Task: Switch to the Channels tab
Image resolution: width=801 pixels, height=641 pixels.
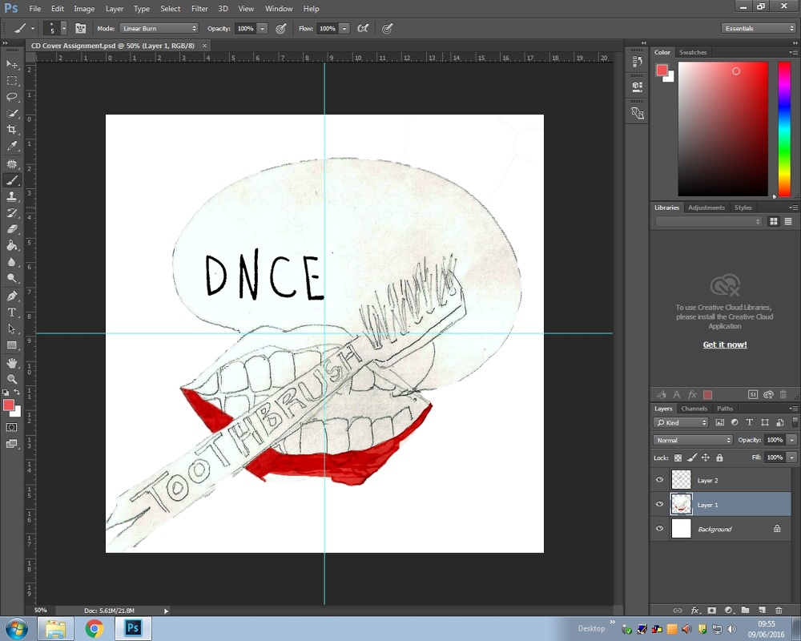Action: click(694, 409)
